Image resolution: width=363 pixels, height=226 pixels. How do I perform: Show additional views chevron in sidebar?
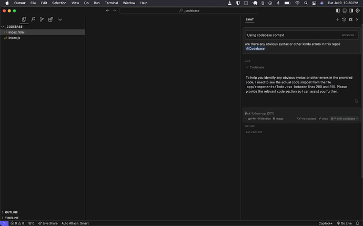pyautogui.click(x=60, y=19)
